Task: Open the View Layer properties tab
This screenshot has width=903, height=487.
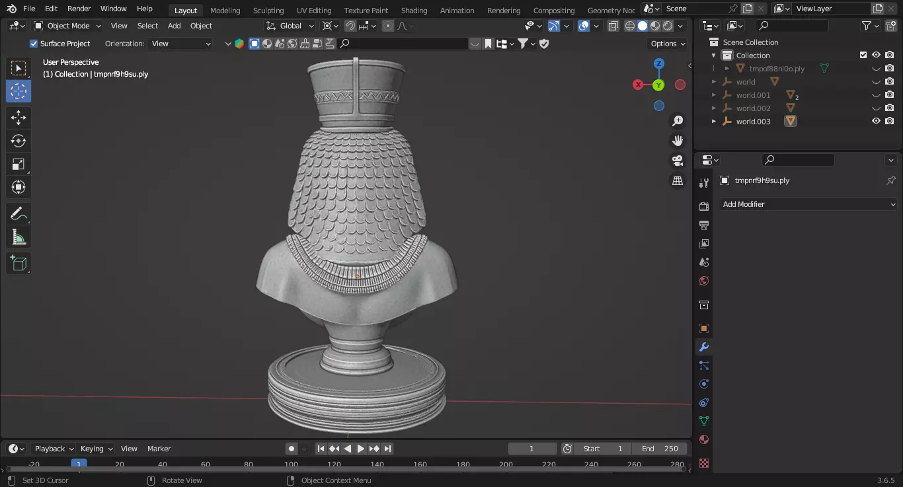Action: 704,244
